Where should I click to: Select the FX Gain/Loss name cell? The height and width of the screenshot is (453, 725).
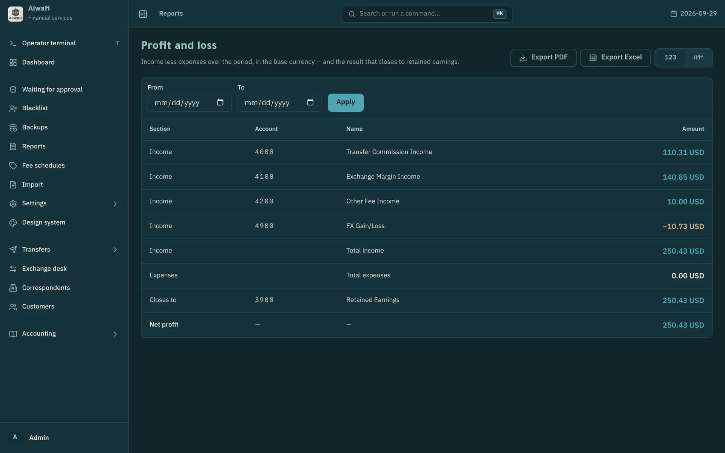click(365, 226)
